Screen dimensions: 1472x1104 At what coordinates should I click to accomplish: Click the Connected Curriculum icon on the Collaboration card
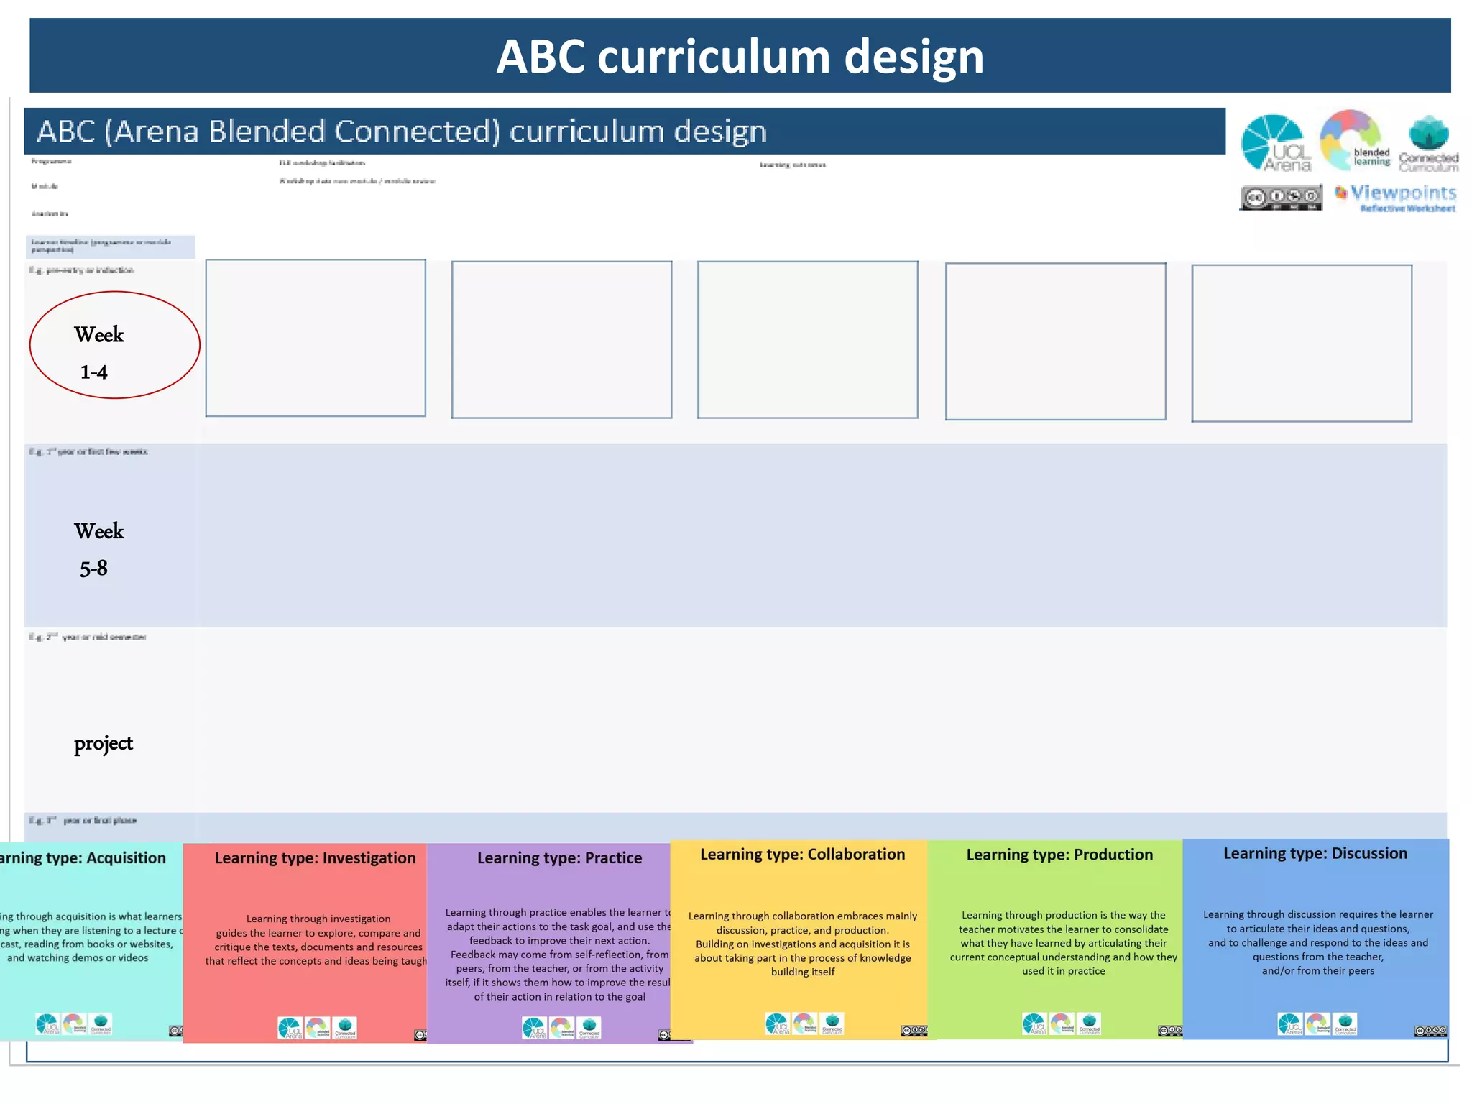coord(832,1023)
